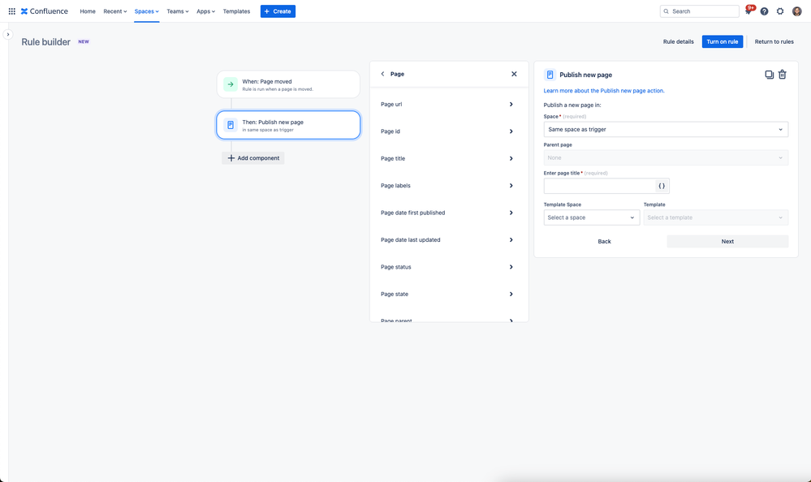
Task: Insert smart value with curly braces button
Action: pos(662,186)
